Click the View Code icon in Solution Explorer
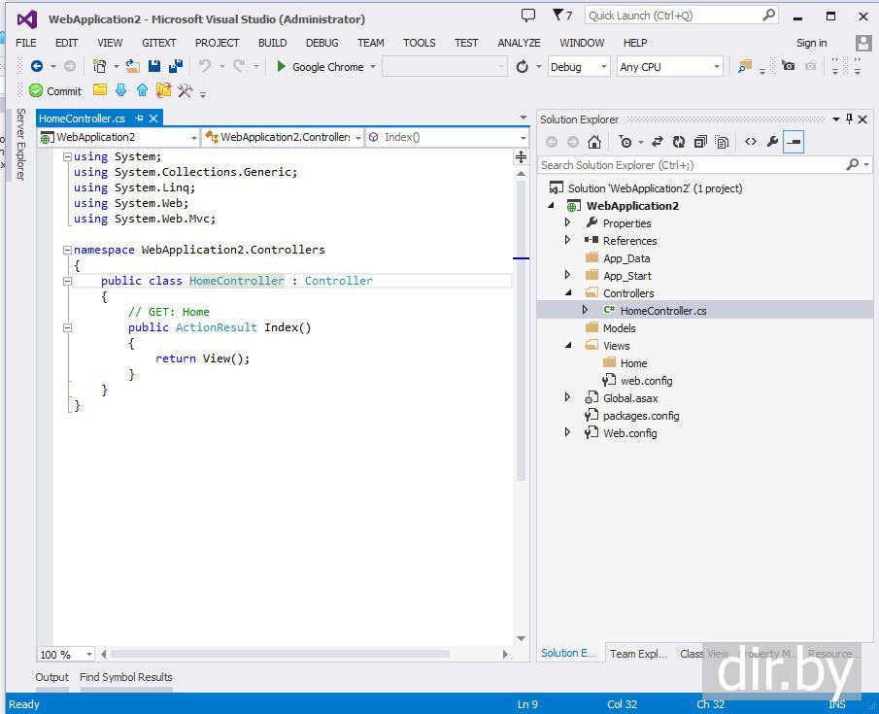This screenshot has width=879, height=714. click(x=751, y=142)
